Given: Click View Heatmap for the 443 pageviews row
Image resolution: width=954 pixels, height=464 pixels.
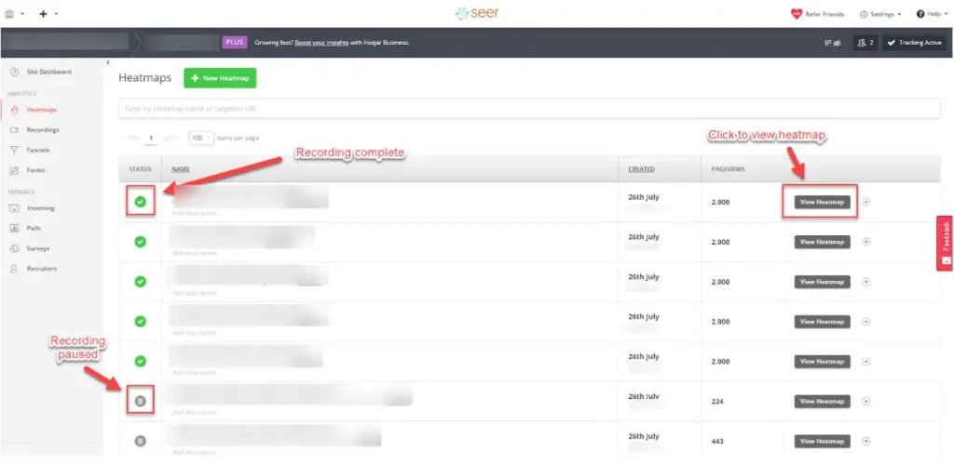Looking at the screenshot, I should click(x=822, y=441).
